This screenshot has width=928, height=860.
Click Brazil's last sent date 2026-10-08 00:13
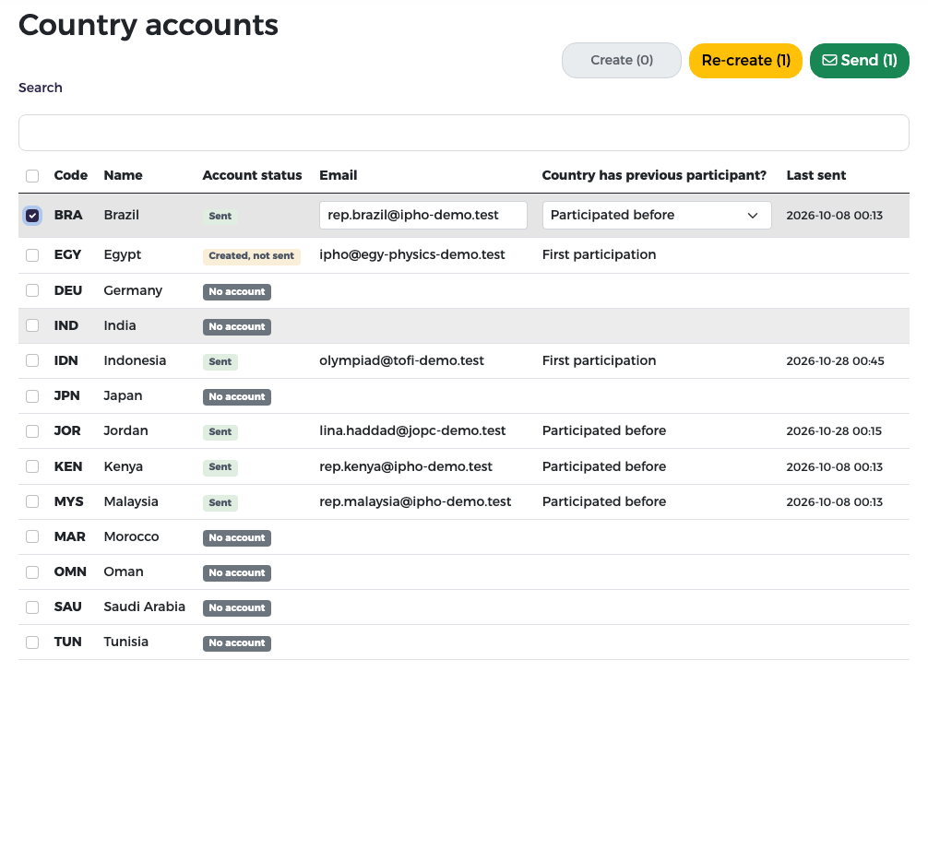pos(835,216)
